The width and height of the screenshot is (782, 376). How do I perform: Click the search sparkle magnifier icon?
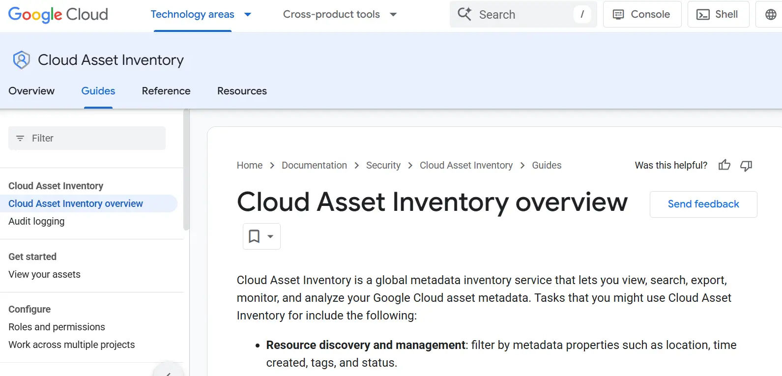(464, 14)
